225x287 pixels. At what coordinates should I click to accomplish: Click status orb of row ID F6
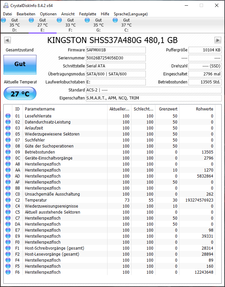8,272
